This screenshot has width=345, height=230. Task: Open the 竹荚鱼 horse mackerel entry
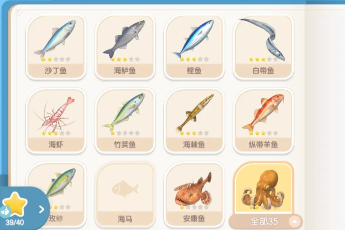coord(125,121)
